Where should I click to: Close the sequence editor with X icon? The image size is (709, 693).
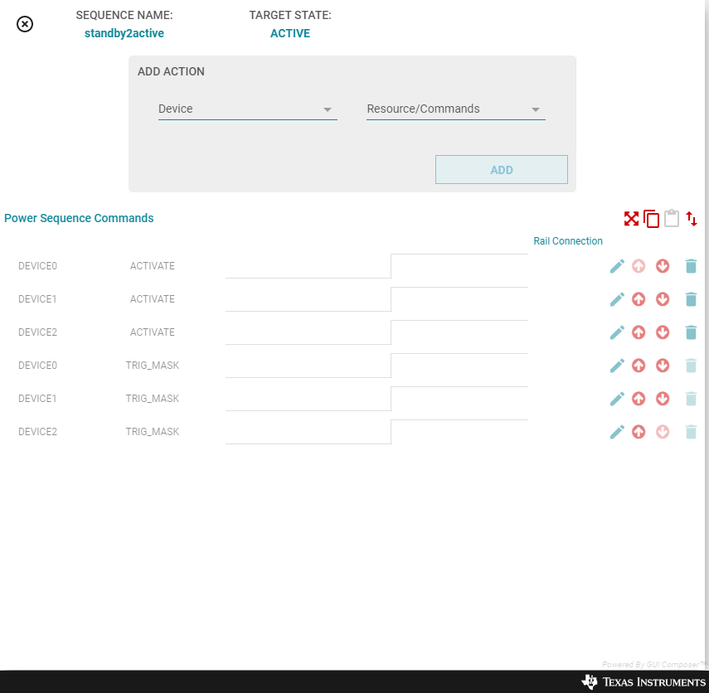(x=25, y=24)
